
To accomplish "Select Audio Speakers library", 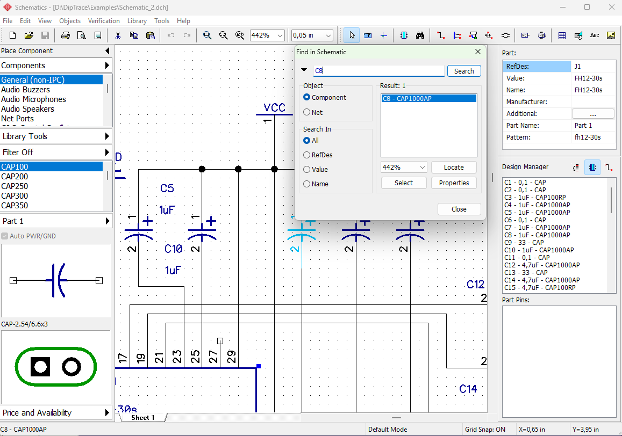I will (x=52, y=109).
